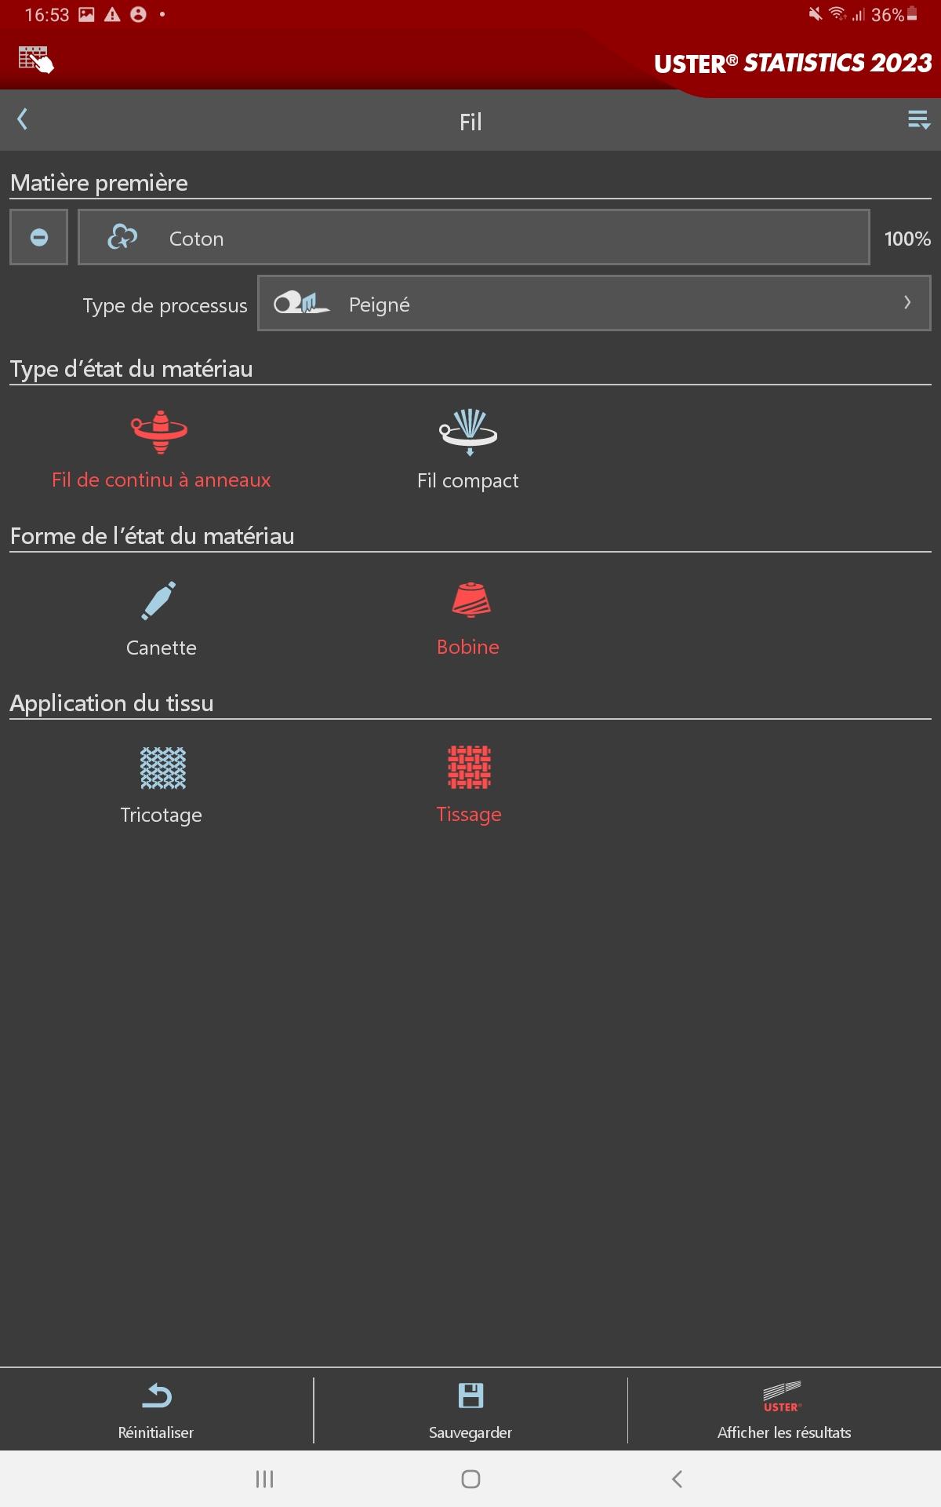Select the compact yarn icon

pos(468,432)
